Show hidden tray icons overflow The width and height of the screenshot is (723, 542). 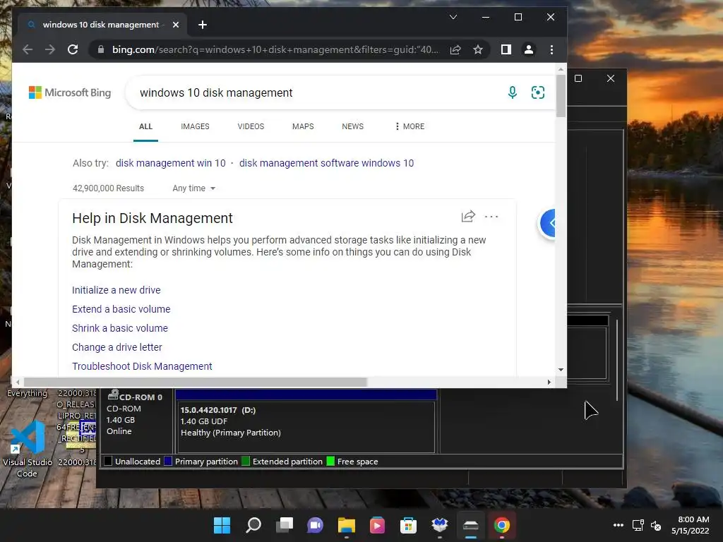(619, 525)
